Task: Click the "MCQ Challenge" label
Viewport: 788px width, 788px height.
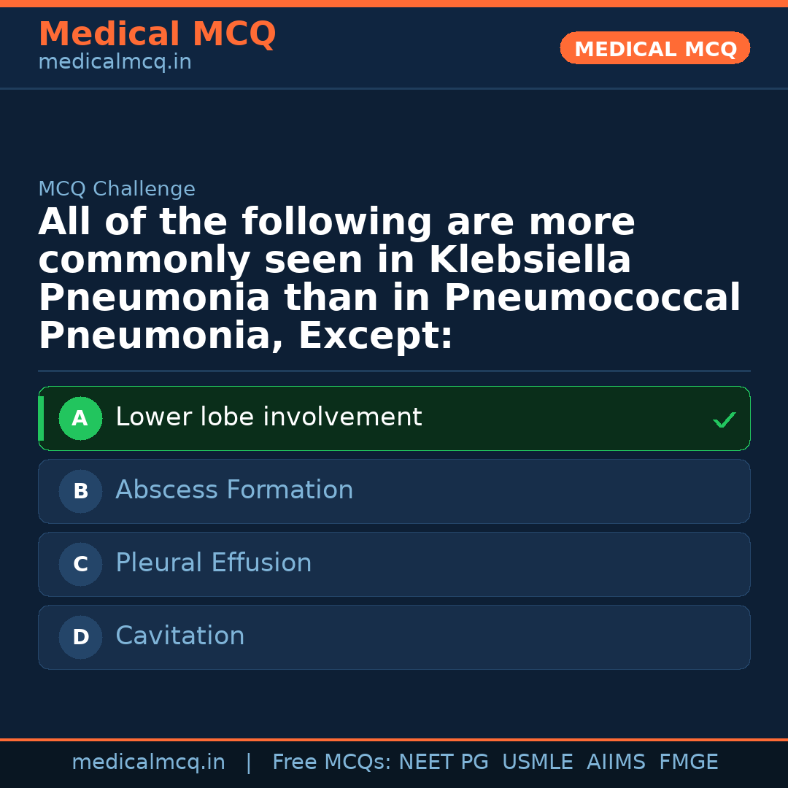Action: coord(117,190)
